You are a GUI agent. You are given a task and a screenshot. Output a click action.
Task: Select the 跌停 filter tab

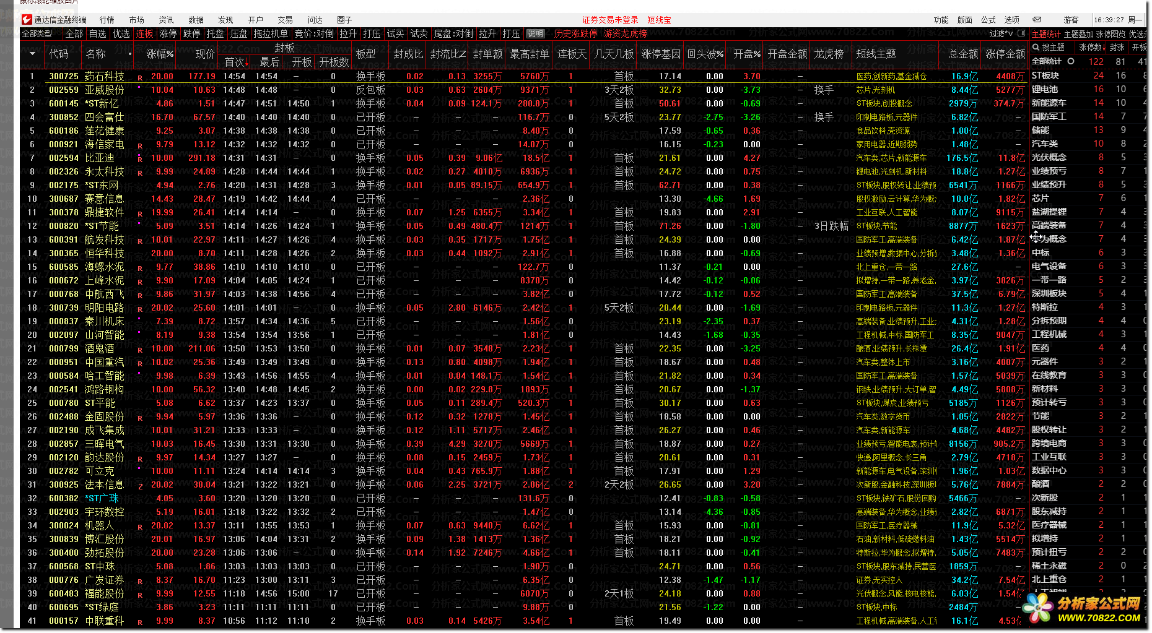click(x=192, y=33)
